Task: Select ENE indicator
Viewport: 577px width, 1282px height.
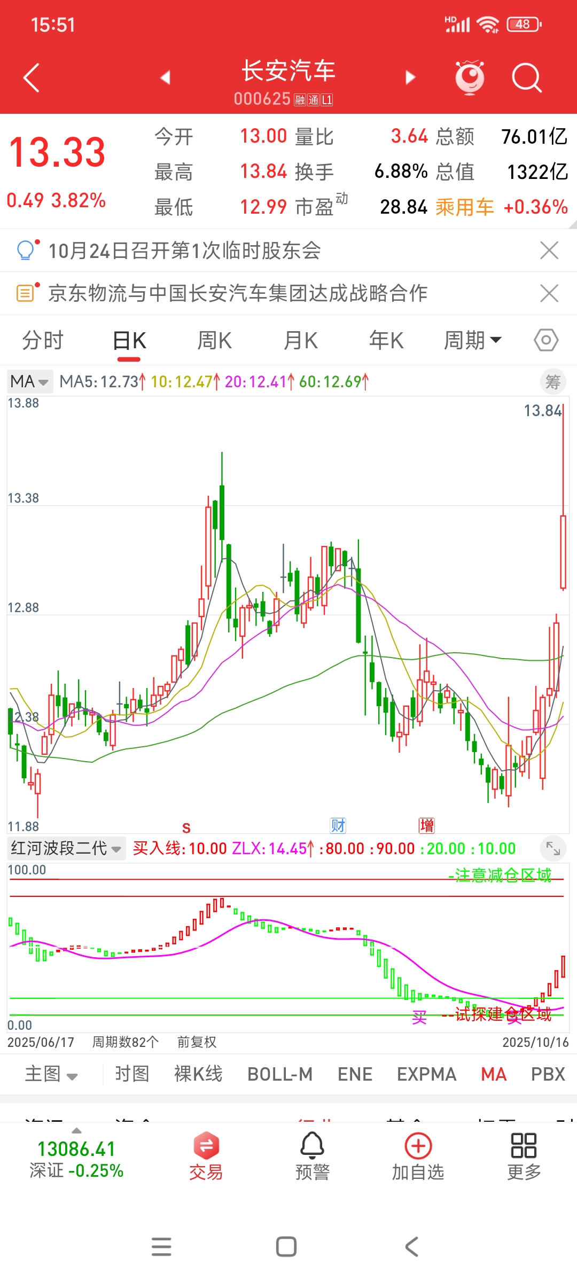Action: point(355,1074)
